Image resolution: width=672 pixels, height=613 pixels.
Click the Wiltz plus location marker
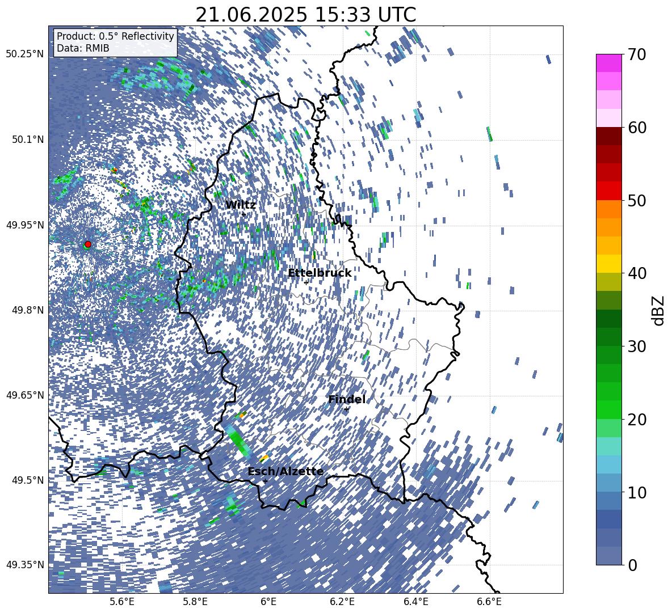pos(244,214)
